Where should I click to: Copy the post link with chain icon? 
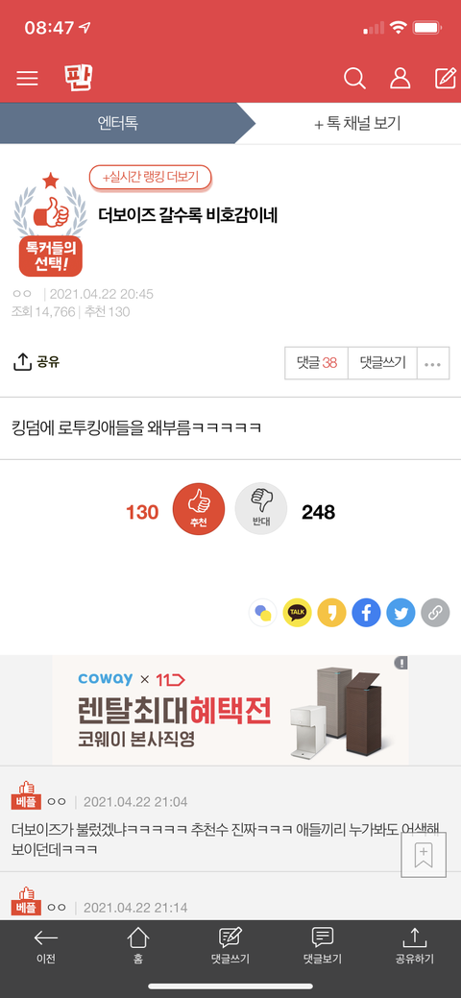pyautogui.click(x=435, y=613)
